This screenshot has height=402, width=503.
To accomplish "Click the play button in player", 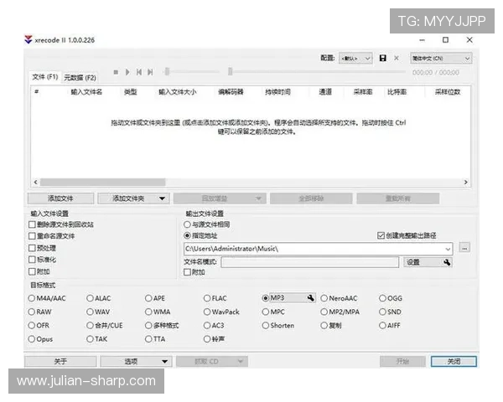I will coord(127,72).
